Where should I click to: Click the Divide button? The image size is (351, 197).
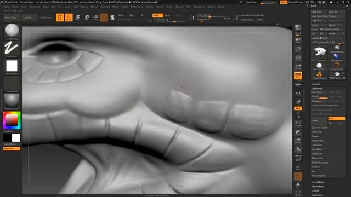pos(319,120)
